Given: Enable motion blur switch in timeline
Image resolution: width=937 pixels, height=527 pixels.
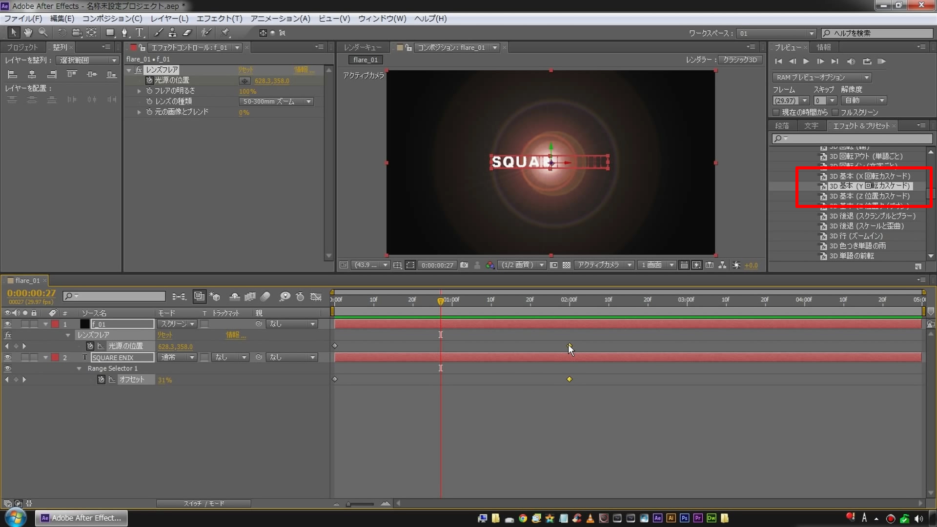Looking at the screenshot, I should pos(265,297).
